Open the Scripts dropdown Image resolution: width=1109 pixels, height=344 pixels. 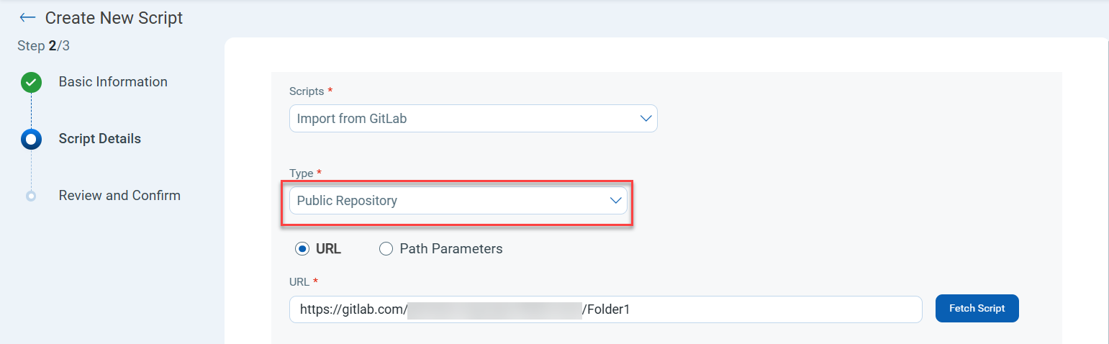point(473,119)
